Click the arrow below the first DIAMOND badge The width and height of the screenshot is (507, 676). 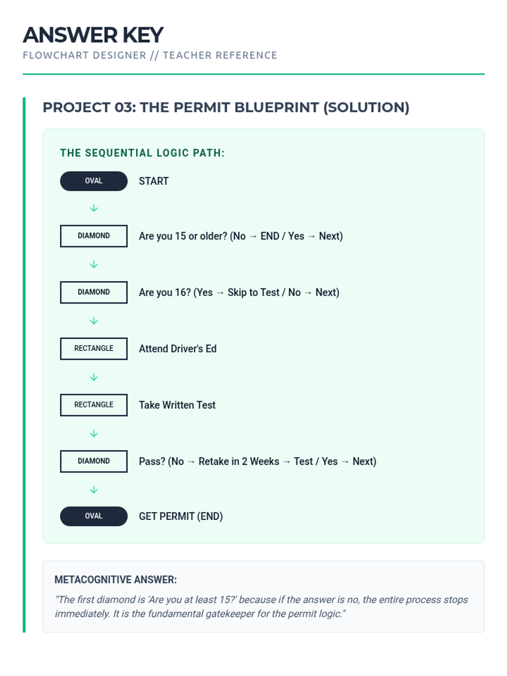pyautogui.click(x=94, y=264)
